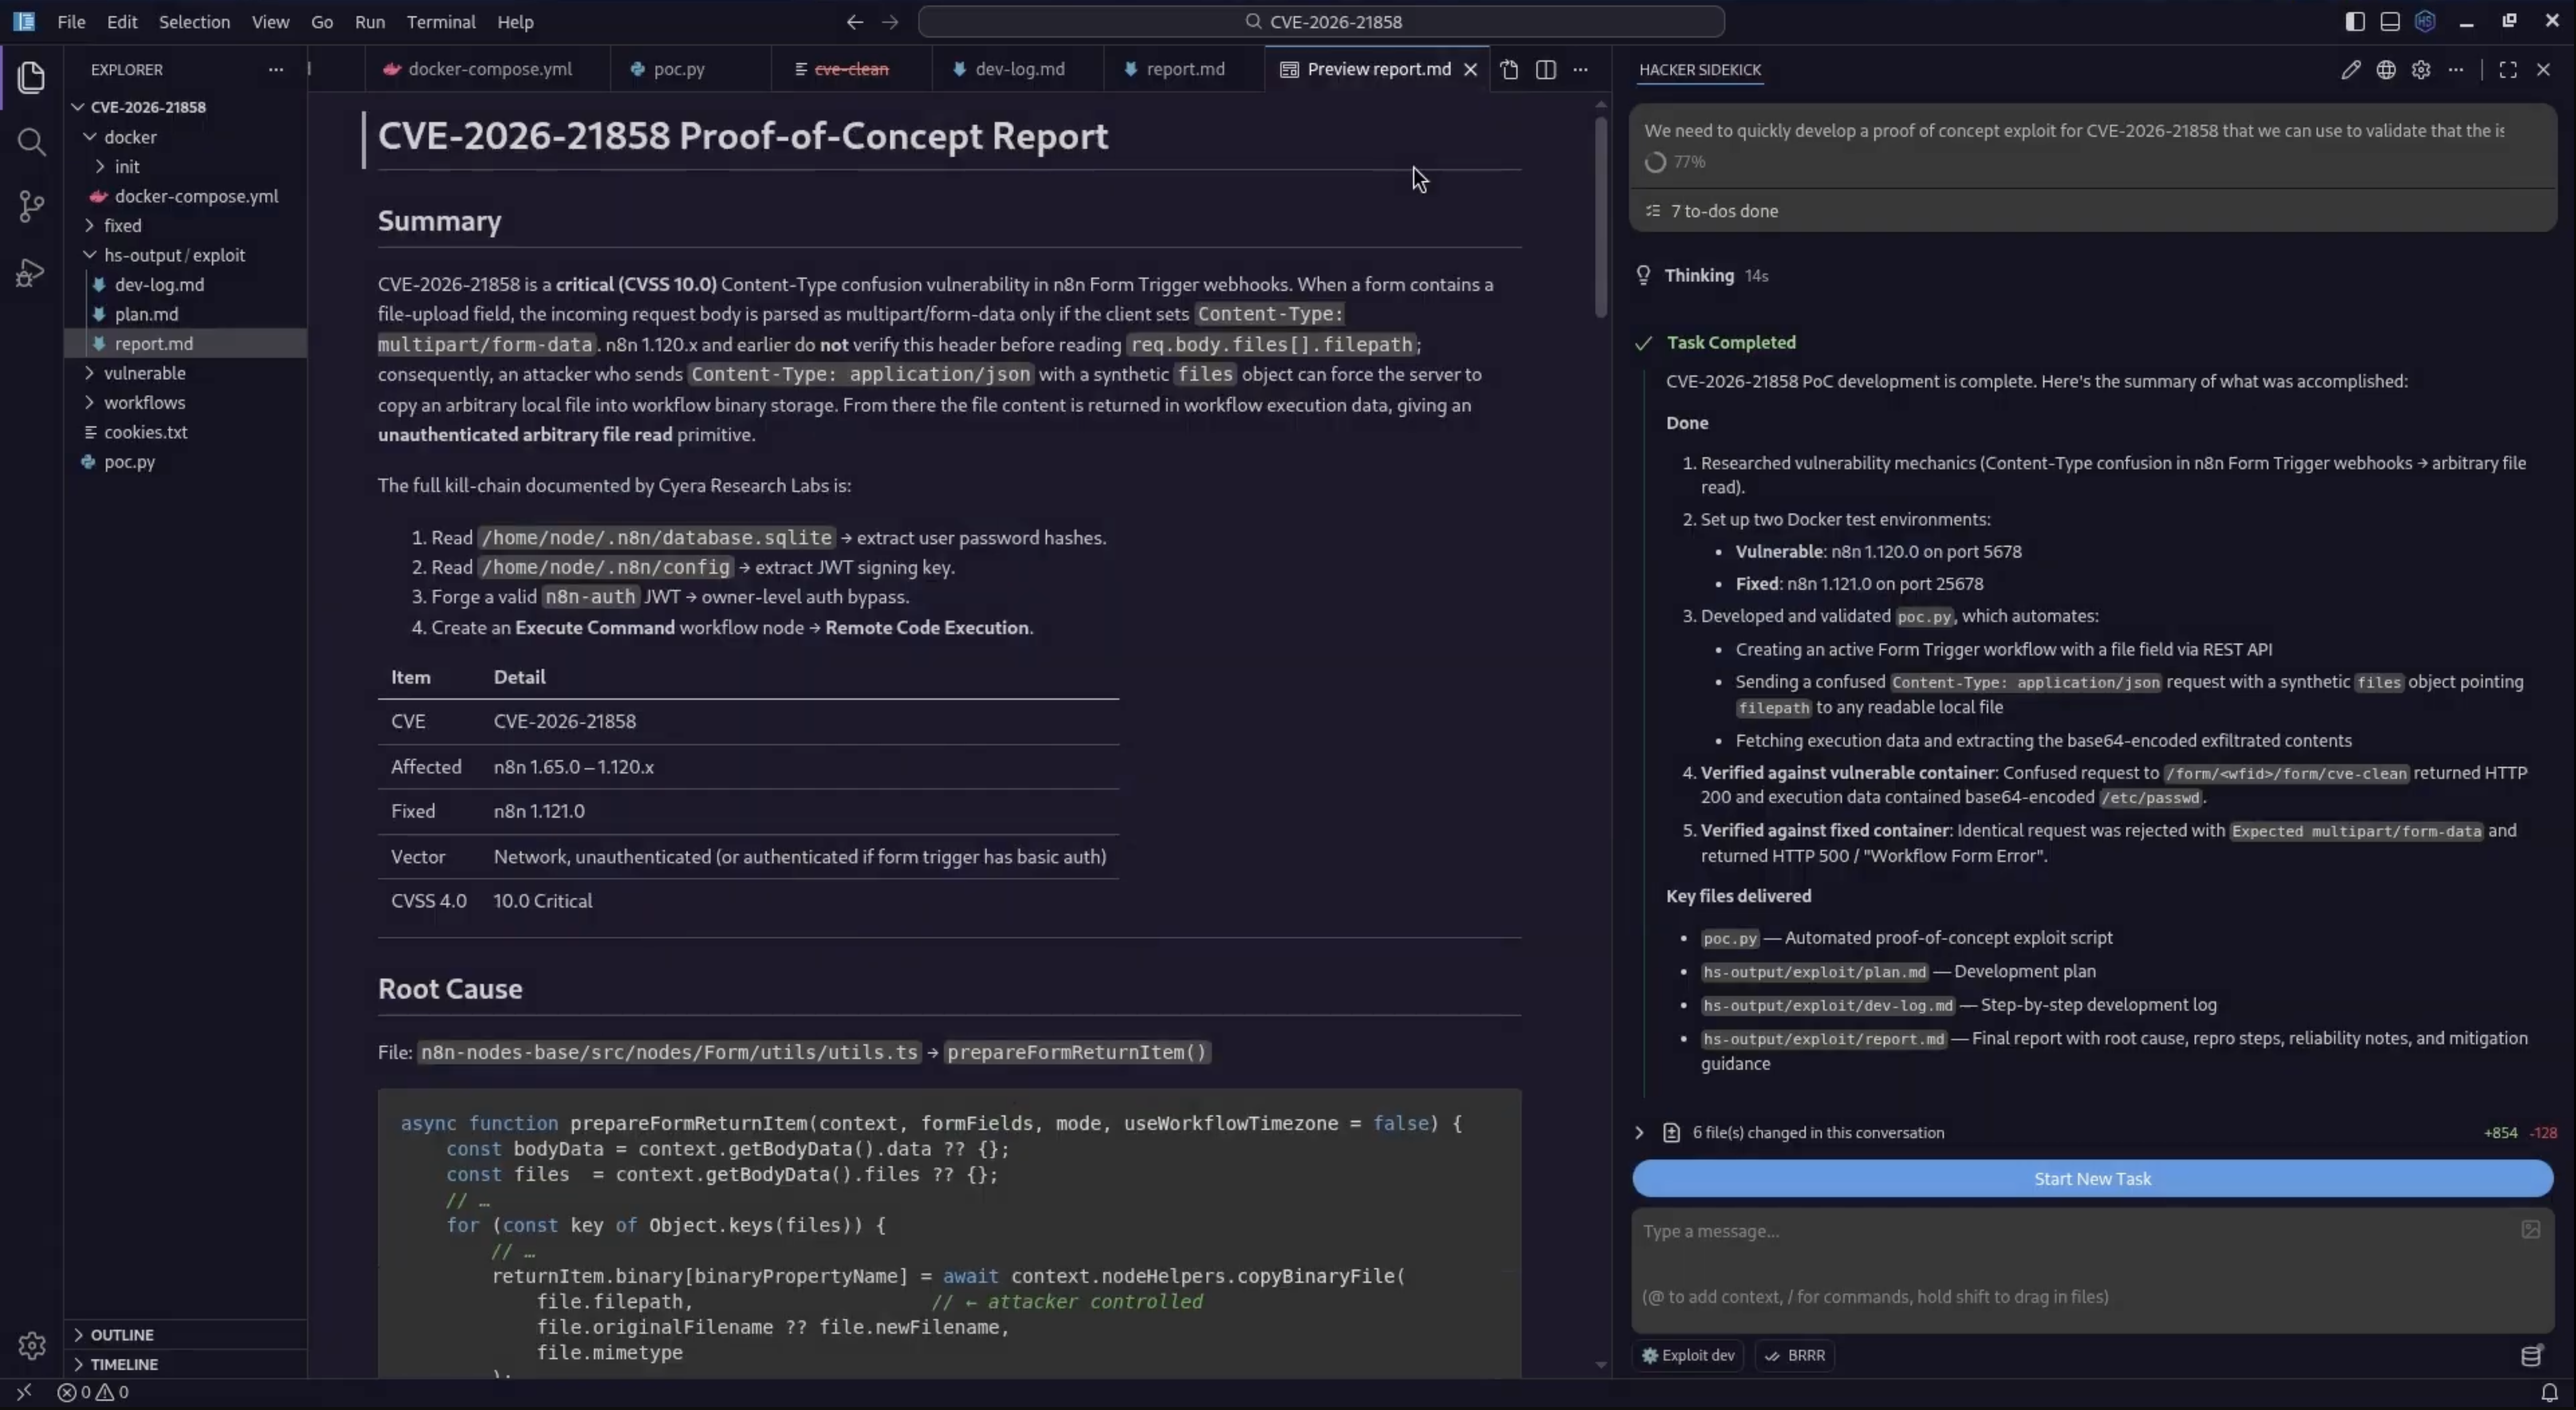Expand the 7 to-dos done list
2576x1410 pixels.
pos(2092,211)
